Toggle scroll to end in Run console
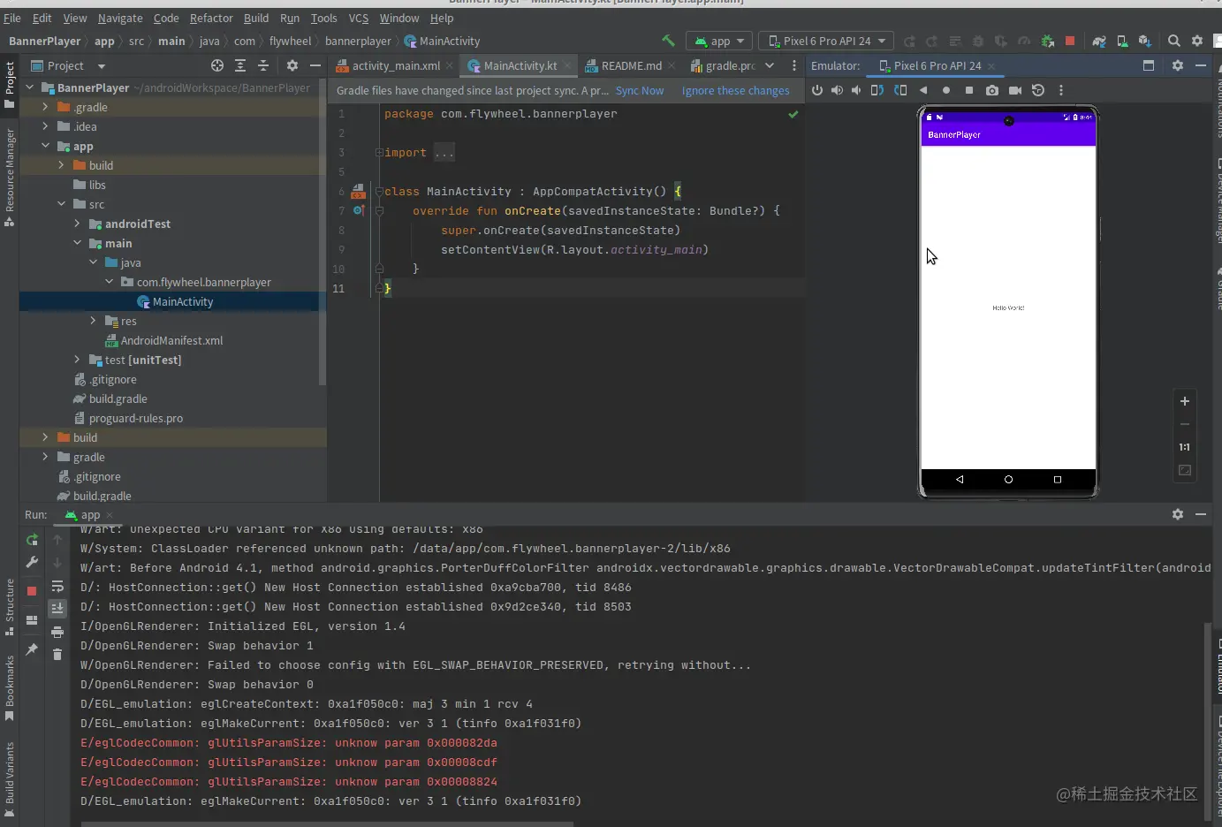The height and width of the screenshot is (827, 1222). [x=57, y=608]
